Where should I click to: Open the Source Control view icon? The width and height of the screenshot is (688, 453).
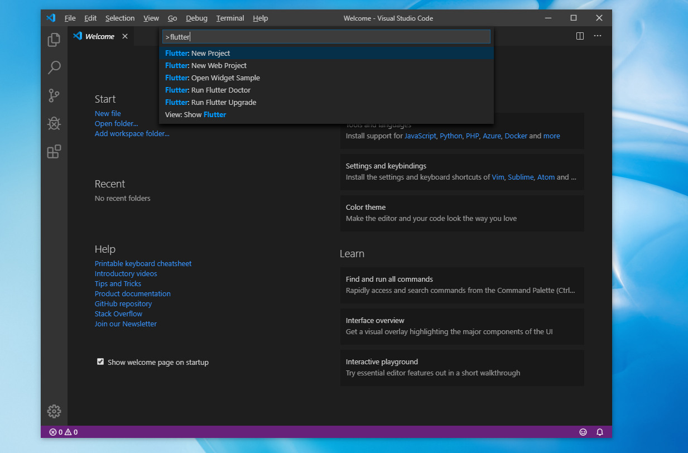[54, 95]
